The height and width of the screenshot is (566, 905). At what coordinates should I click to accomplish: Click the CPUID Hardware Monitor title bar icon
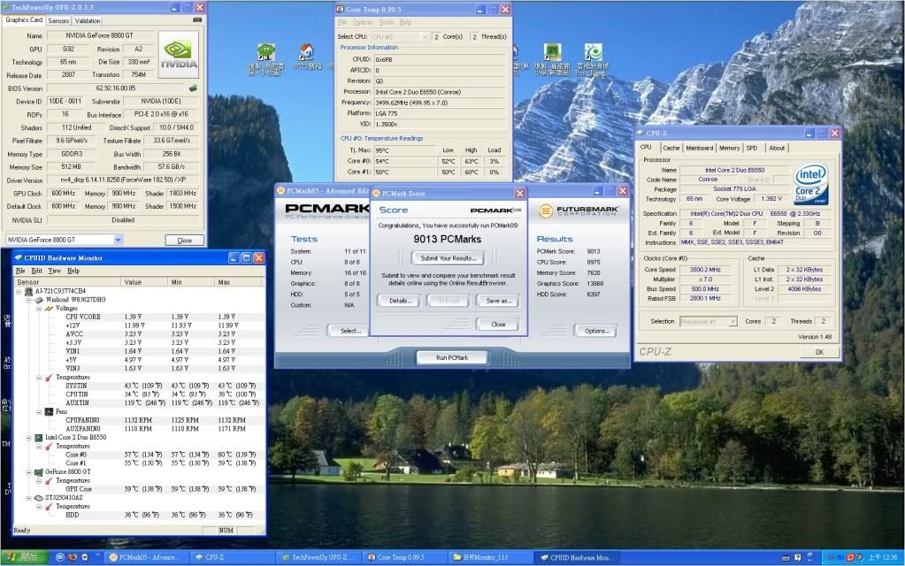pyautogui.click(x=18, y=258)
